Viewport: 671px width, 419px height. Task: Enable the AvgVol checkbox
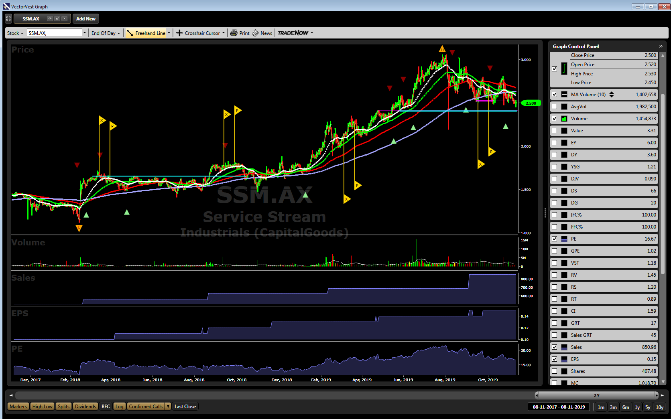[x=555, y=107]
